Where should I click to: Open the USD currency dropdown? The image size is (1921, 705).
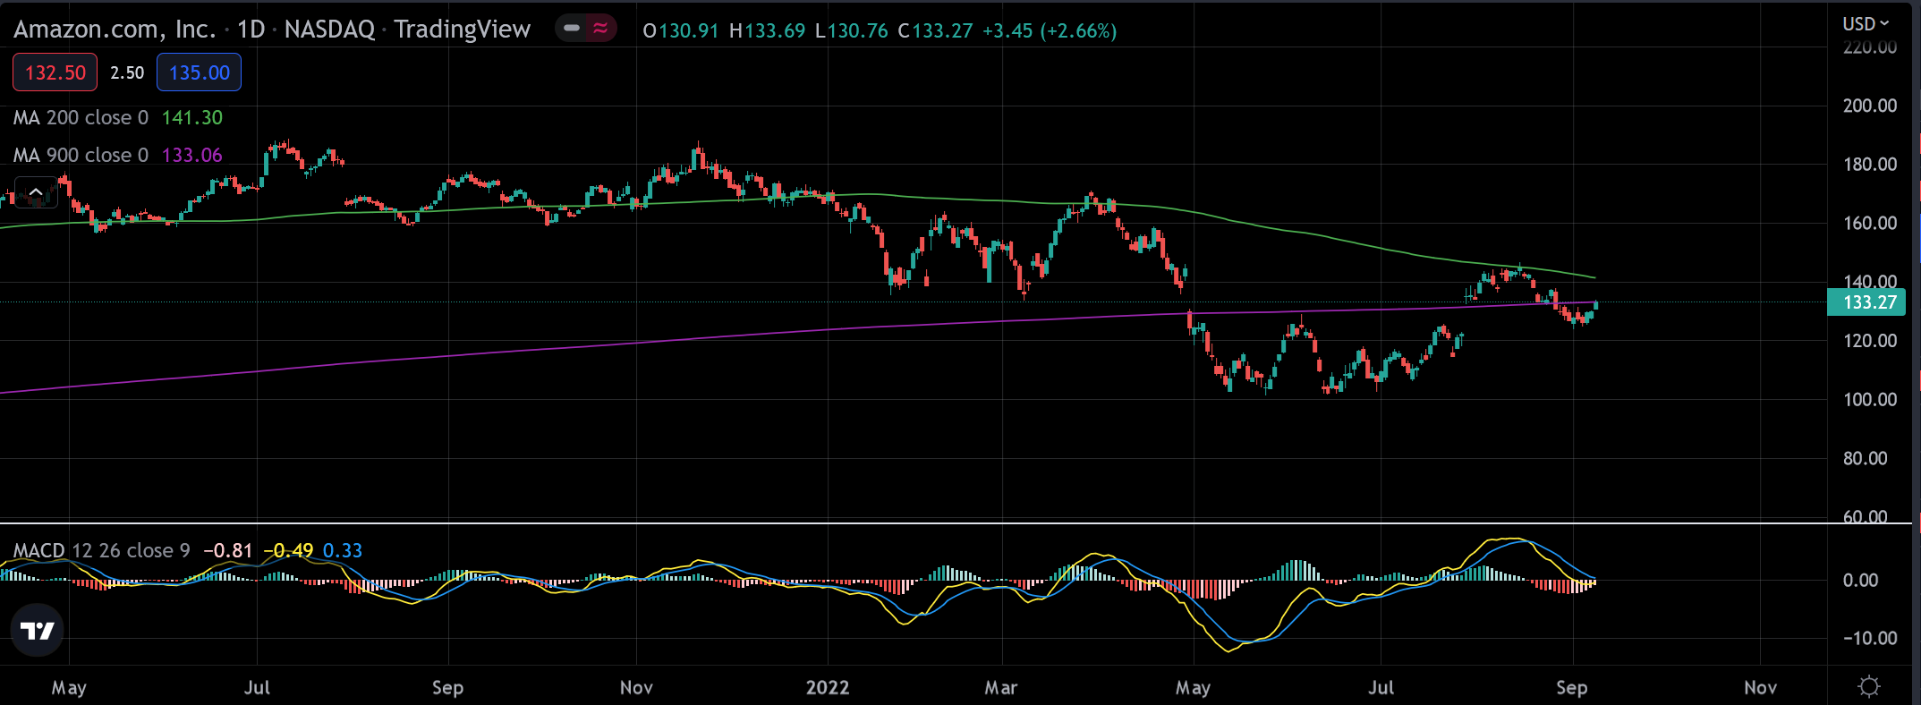tap(1866, 24)
